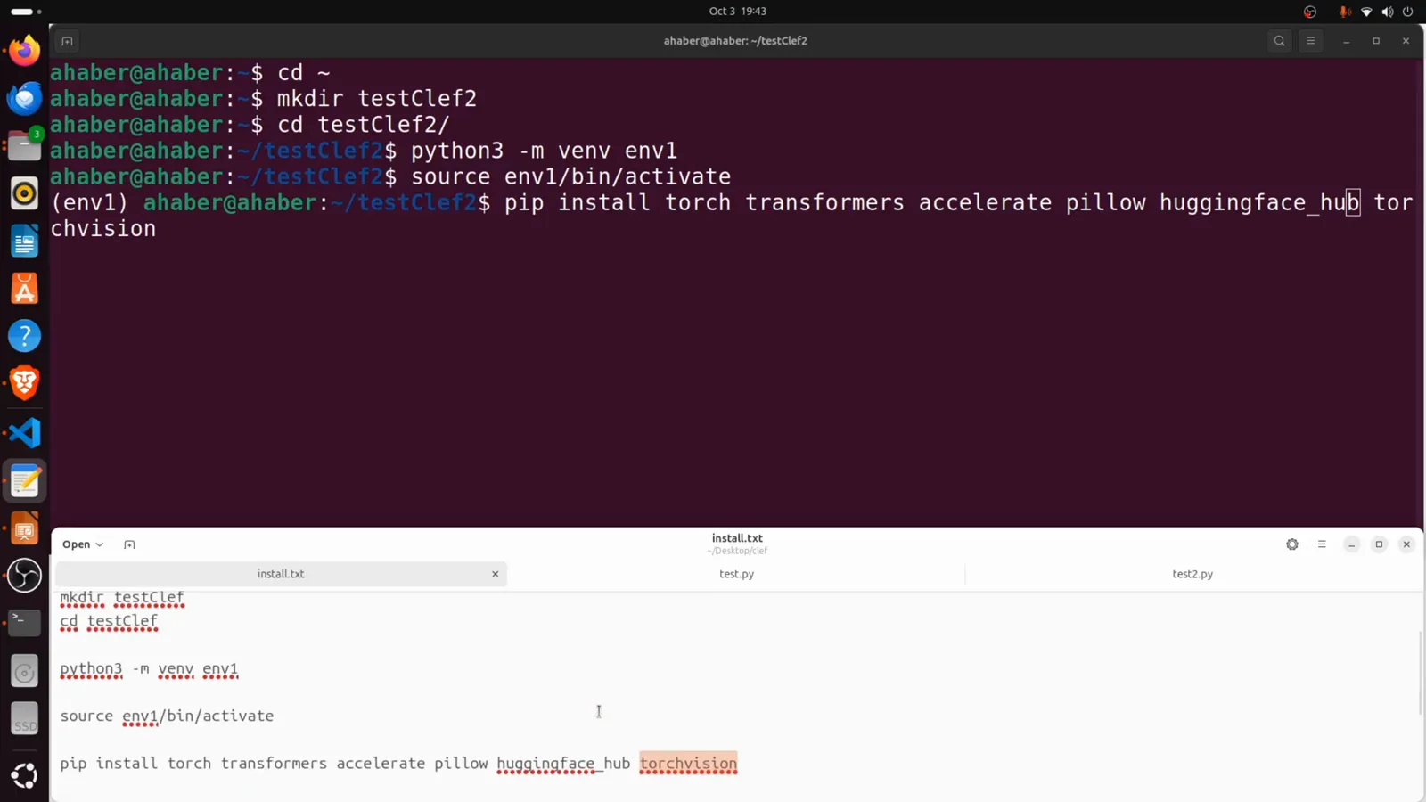Open Rhythmbox music player in dock
1426x802 pixels.
24,193
